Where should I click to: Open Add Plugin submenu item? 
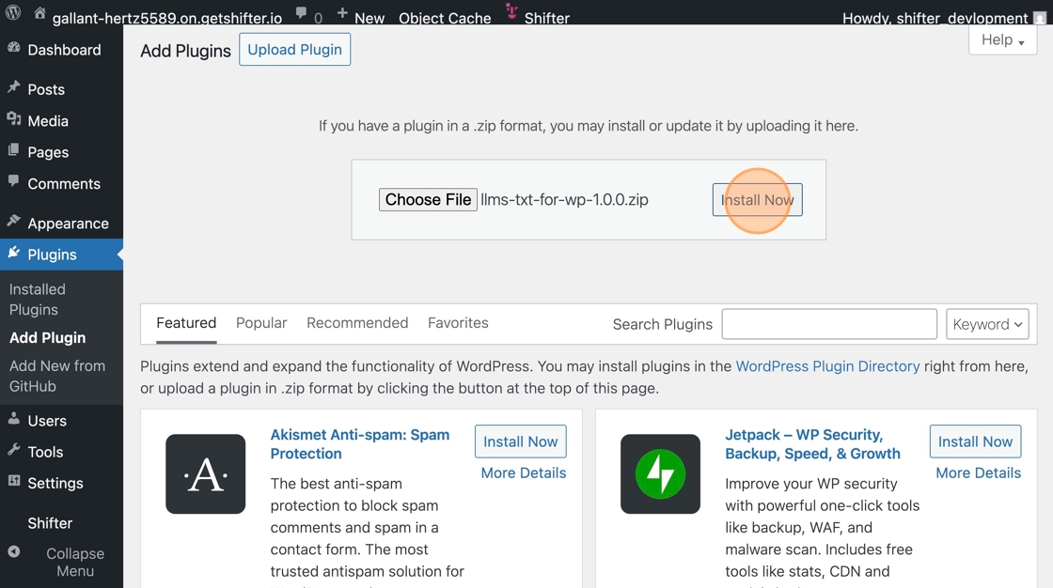pos(48,337)
